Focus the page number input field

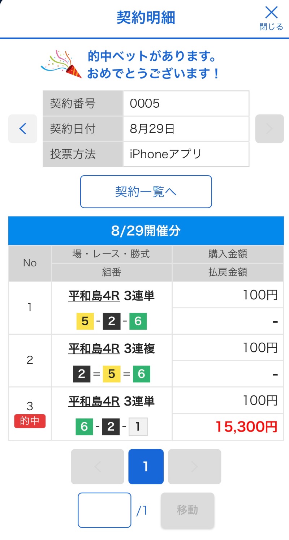(104, 510)
